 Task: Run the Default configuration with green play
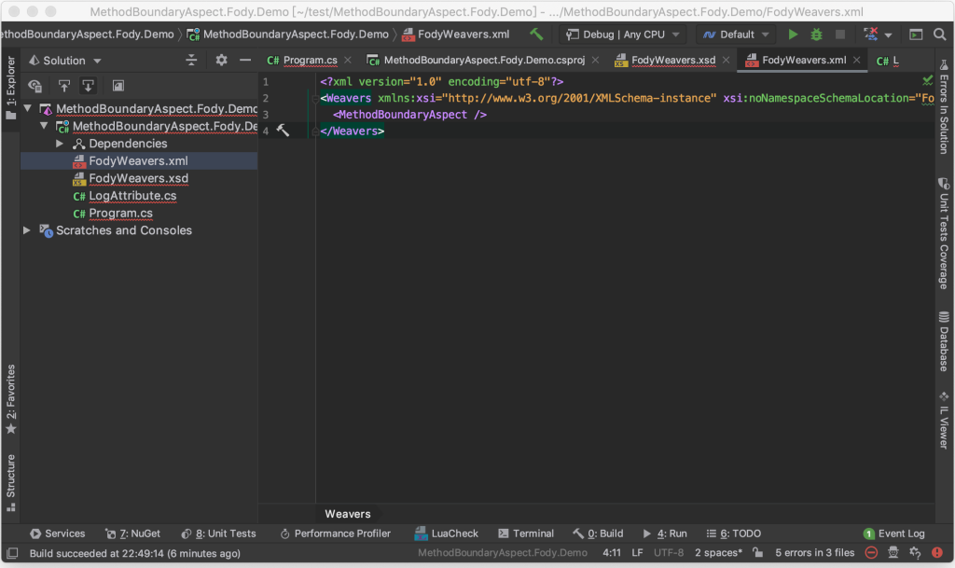coord(793,35)
